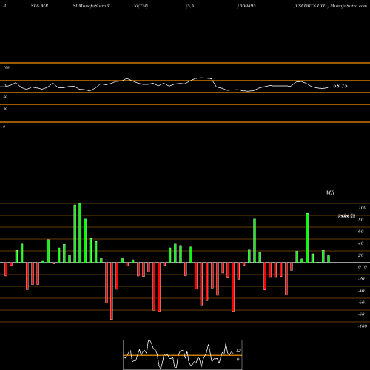Click the 100 label on the MR axis
The height and width of the screenshot is (370, 370).
pyautogui.click(x=362, y=208)
